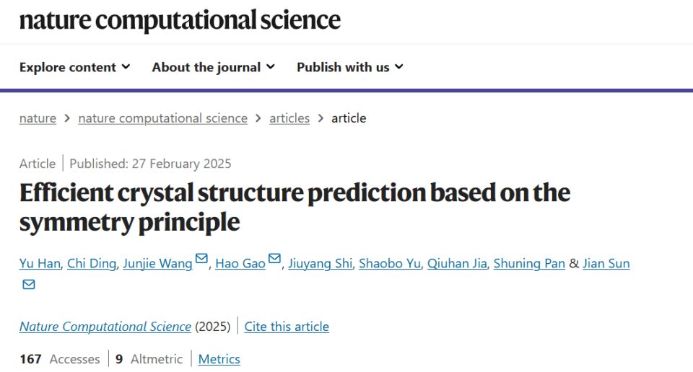Open the italic Nature Computational Science journal link
This screenshot has height=372, width=693.
click(x=105, y=327)
